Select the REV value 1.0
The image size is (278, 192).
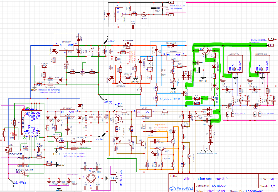[272, 179]
